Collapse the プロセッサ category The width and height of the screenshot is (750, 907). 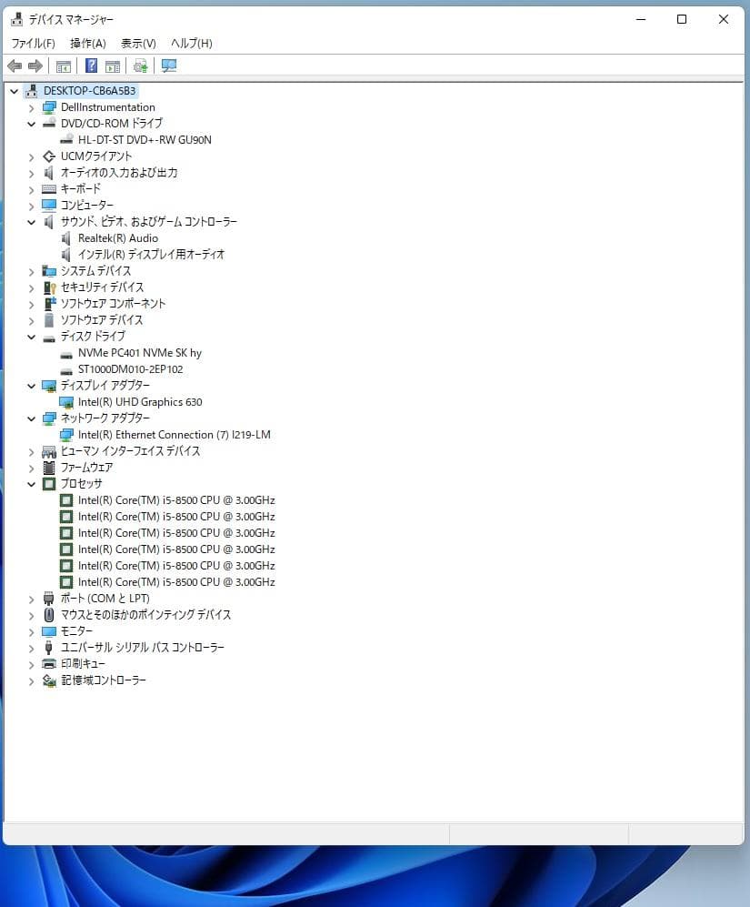pyautogui.click(x=32, y=483)
